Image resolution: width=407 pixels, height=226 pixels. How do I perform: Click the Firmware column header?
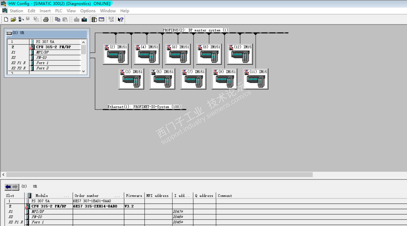tap(134, 196)
